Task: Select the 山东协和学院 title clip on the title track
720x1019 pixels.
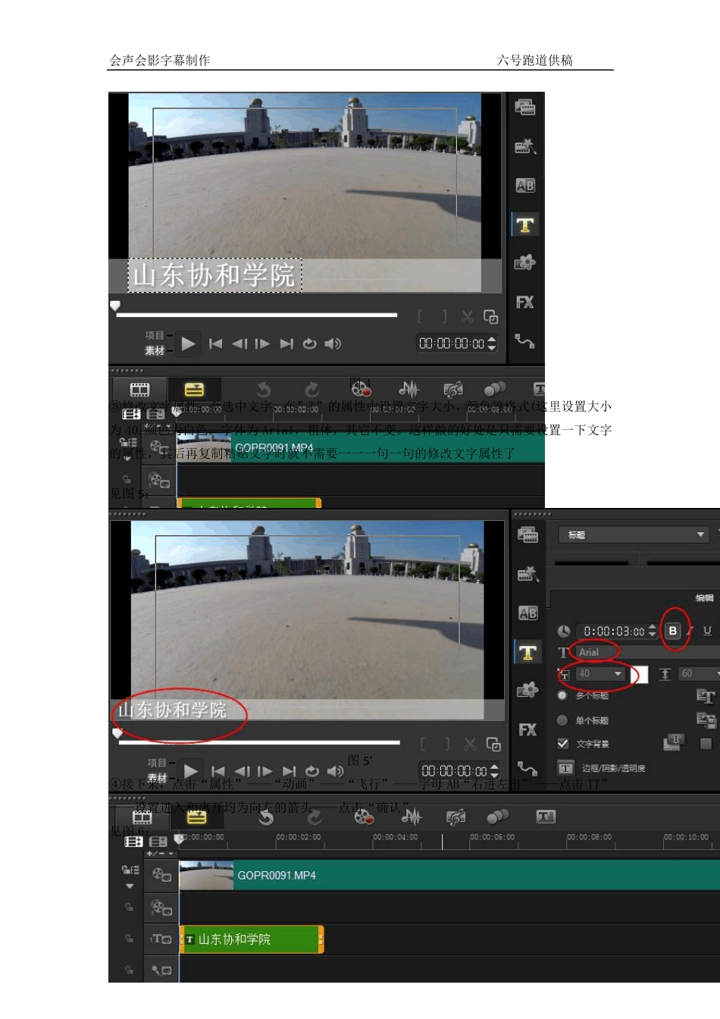Action: tap(251, 939)
